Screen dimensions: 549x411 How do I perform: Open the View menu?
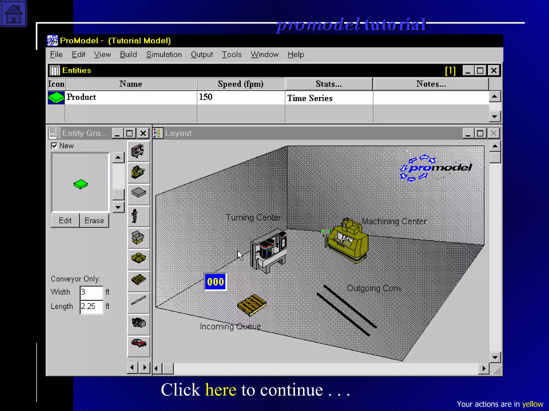[x=102, y=55]
